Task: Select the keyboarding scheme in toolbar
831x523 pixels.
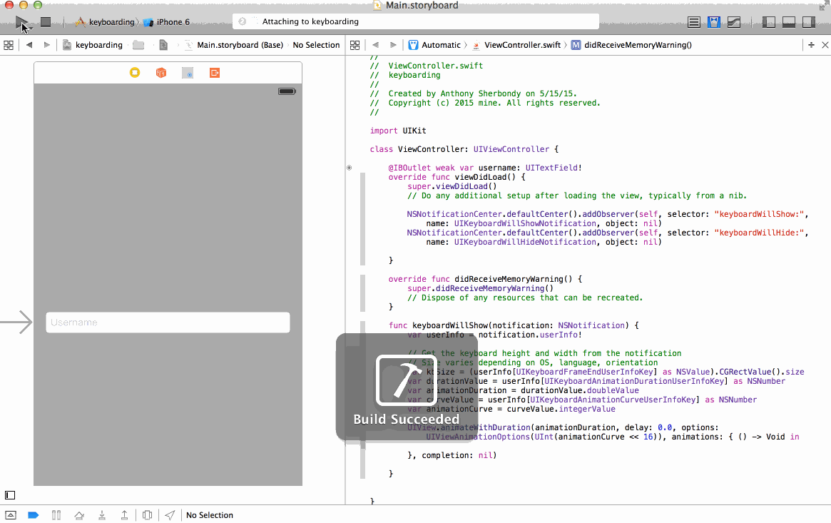Action: pyautogui.click(x=105, y=21)
